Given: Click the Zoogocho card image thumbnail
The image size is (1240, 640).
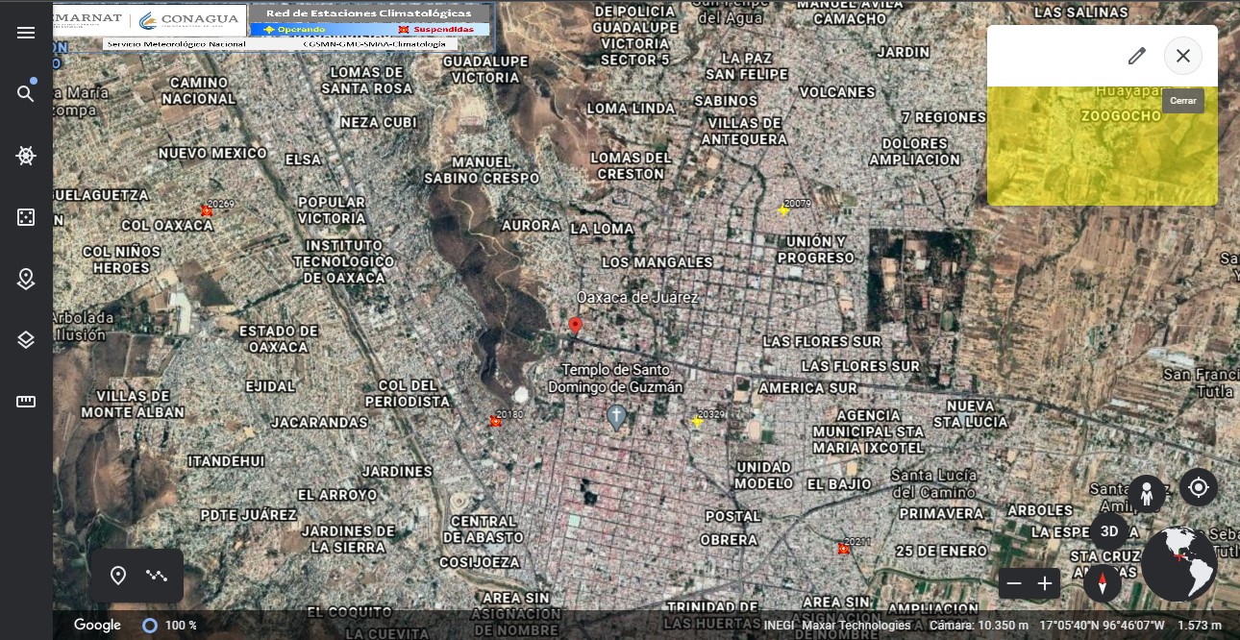Looking at the screenshot, I should click(1103, 146).
